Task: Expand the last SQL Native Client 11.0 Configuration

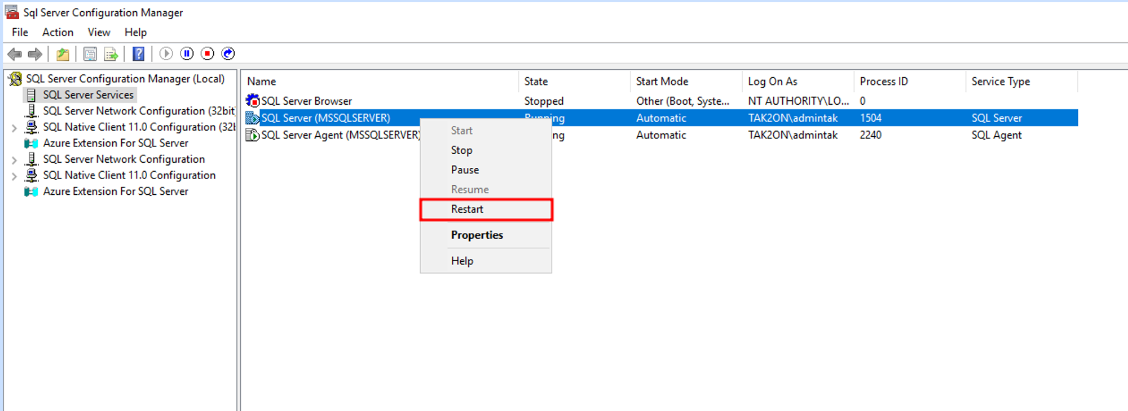Action: pyautogui.click(x=14, y=176)
